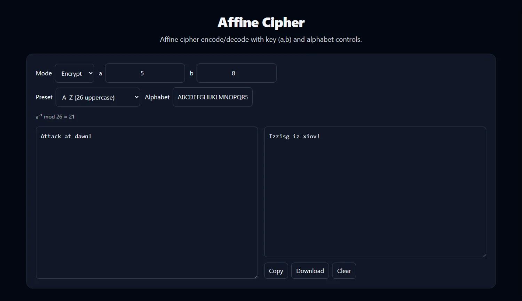Viewport: 522px width, 301px height.
Task: Click the Affine Cipher heading
Action: pos(261,22)
